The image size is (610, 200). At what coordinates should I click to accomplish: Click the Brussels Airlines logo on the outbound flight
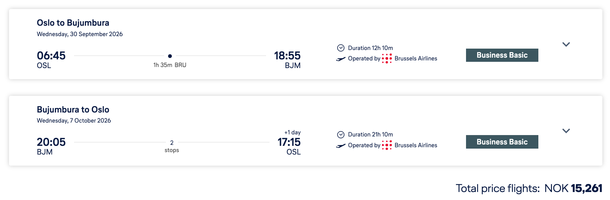[387, 58]
